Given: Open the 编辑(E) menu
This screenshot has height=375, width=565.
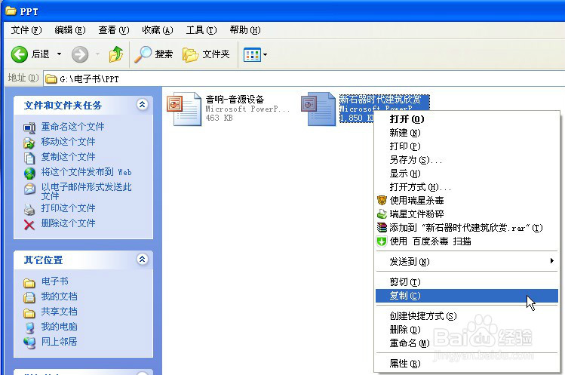Looking at the screenshot, I should pyautogui.click(x=70, y=30).
